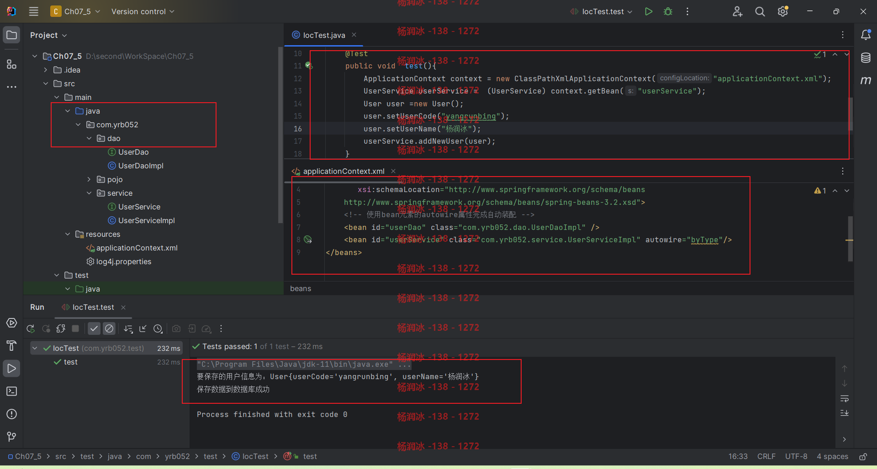Collapse IocTest node in test results
This screenshot has width=877, height=469.
click(35, 348)
